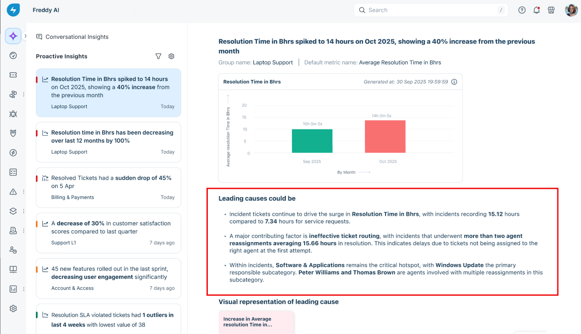This screenshot has height=334, width=581.
Task: Open the checklist tasks icon in sidebar
Action: [13, 172]
